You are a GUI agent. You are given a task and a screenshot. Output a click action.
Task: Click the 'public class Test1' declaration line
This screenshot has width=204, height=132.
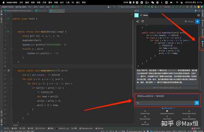pos(25,19)
